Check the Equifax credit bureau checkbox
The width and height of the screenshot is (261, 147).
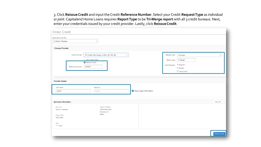pos(177,68)
